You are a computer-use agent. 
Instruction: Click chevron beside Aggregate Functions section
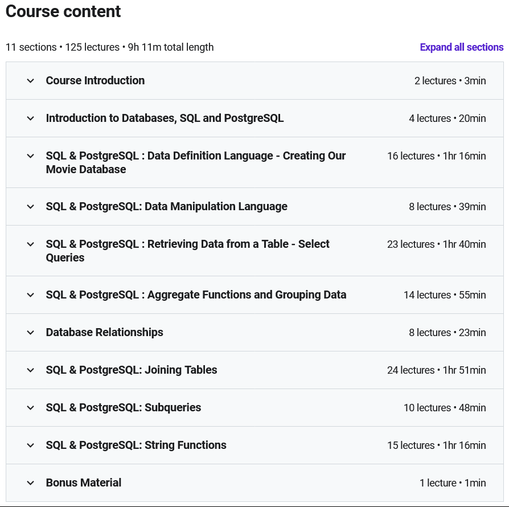(x=31, y=295)
